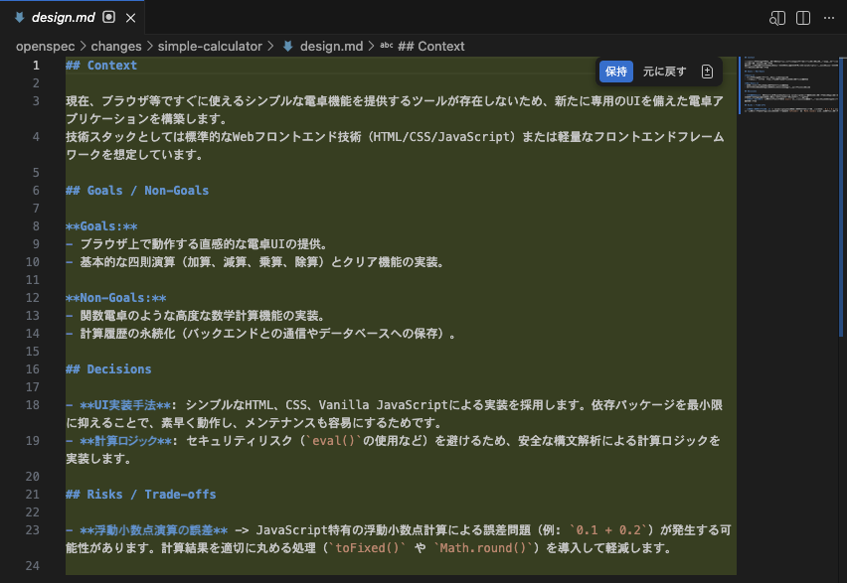The height and width of the screenshot is (583, 847).
Task: Toggle the diff view icon next to 元に戻す
Action: click(x=707, y=72)
